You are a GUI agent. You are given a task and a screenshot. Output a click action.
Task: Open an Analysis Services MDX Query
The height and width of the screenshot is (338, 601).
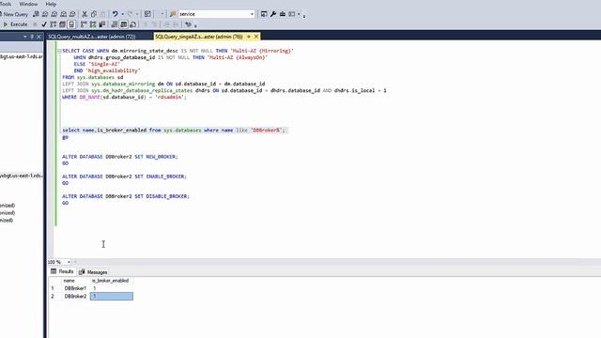[45, 14]
